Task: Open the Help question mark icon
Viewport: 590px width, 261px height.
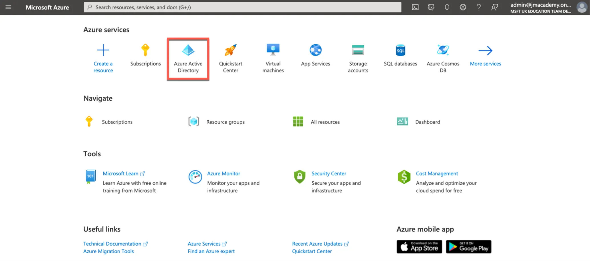Action: pyautogui.click(x=479, y=7)
